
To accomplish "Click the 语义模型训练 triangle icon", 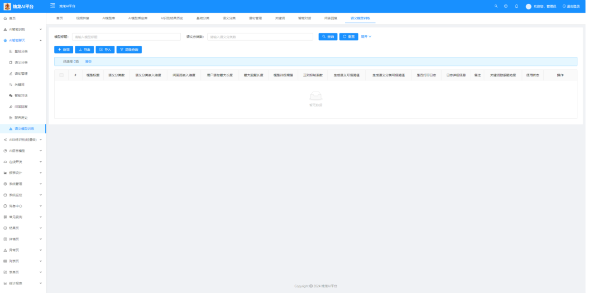I will (x=11, y=129).
